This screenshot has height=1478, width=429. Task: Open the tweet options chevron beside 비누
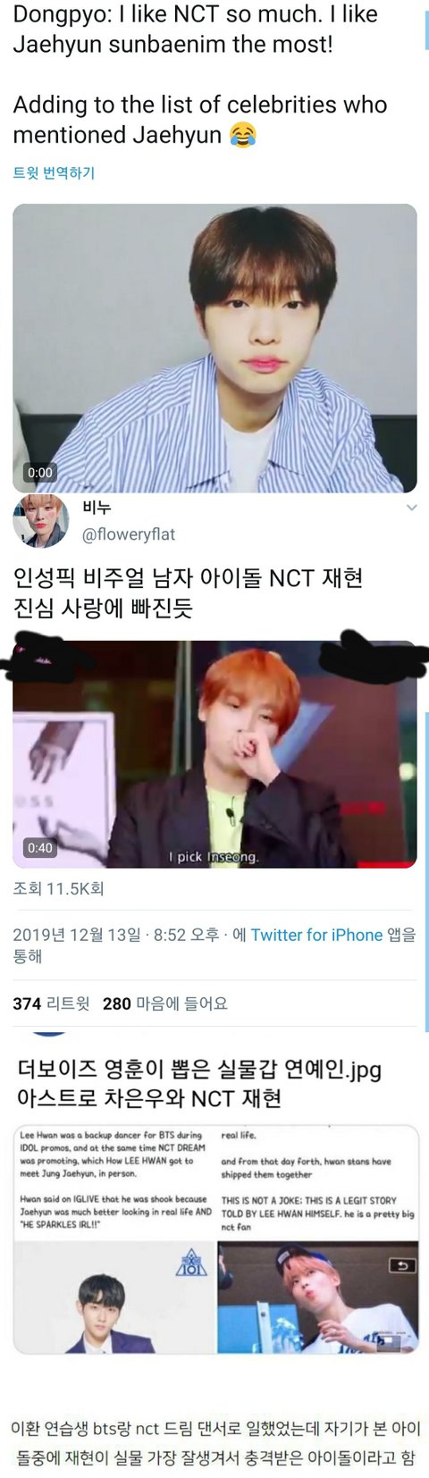pyautogui.click(x=411, y=508)
